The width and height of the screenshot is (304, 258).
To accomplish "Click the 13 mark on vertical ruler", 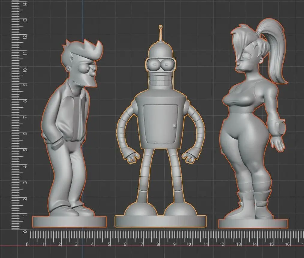I will (x=25, y=20).
